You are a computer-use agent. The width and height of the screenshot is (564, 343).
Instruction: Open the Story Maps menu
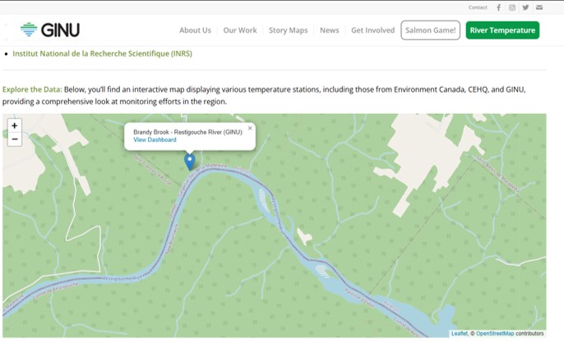[x=288, y=30]
